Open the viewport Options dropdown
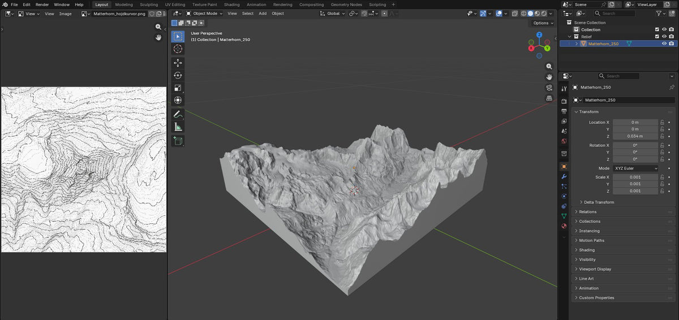 [543, 23]
